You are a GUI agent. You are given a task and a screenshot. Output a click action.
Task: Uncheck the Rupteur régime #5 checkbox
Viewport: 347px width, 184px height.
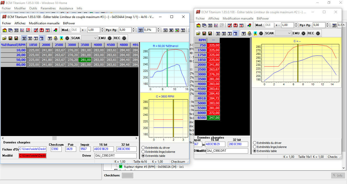120,167
